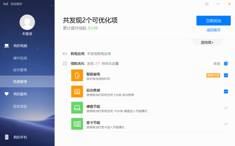The height and width of the screenshot is (146, 235).
Task: Click the green 硬盘节能 disk icon
Action: pyautogui.click(x=77, y=108)
